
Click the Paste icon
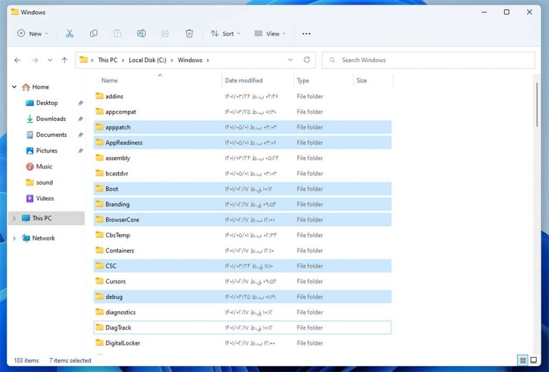point(117,33)
